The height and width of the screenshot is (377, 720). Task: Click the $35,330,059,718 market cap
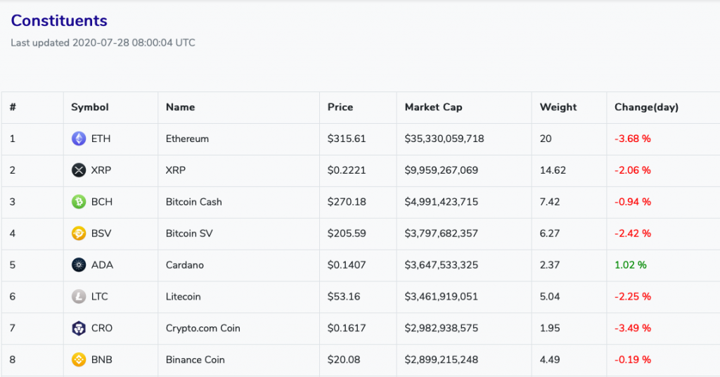(444, 139)
